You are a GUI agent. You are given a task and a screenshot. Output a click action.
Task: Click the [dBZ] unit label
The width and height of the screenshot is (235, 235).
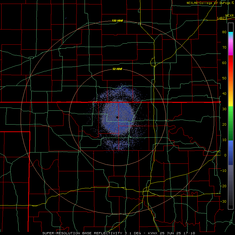pyautogui.click(x=222, y=18)
